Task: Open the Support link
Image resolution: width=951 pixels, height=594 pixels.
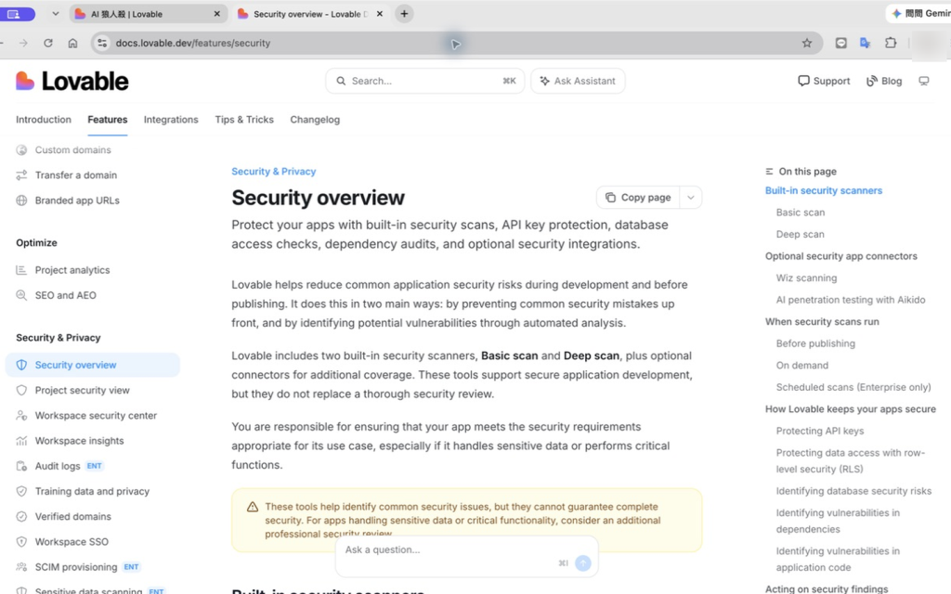Action: coord(824,82)
